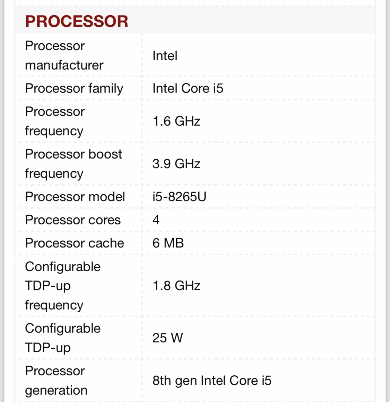
Task: Click the 3.9 GHz boost value
Action: (x=176, y=163)
